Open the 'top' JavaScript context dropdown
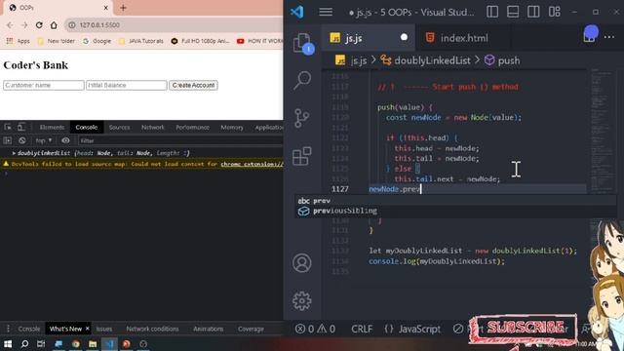Image resolution: width=624 pixels, height=351 pixels. click(43, 140)
